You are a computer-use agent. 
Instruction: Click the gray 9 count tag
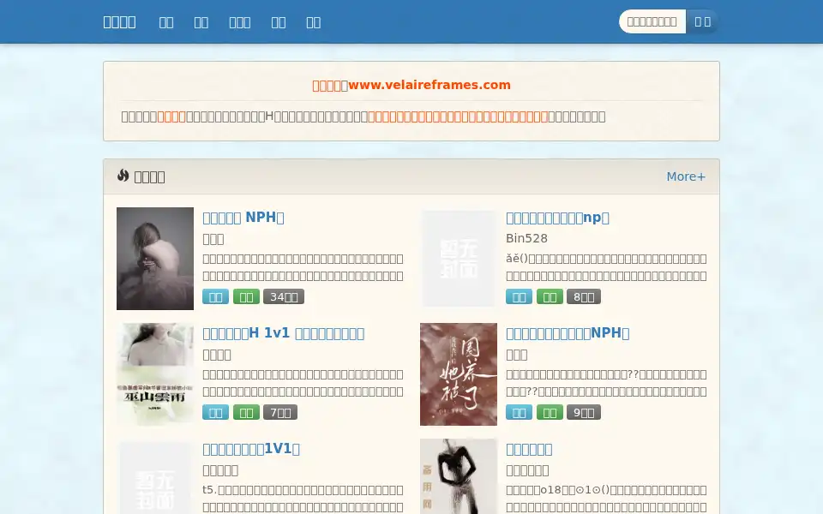coord(584,412)
